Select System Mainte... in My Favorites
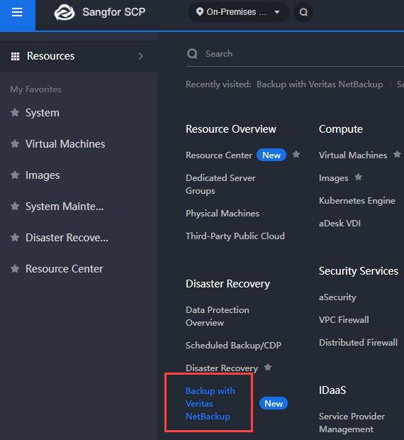The image size is (404, 440). 64,207
